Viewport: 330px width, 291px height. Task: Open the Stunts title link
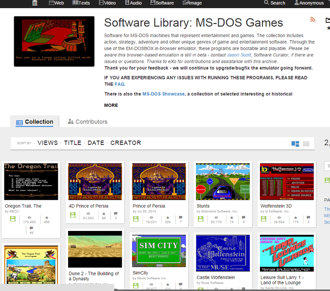pos(203,206)
